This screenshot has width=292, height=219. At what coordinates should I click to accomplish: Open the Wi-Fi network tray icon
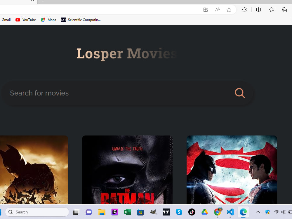tap(277, 212)
